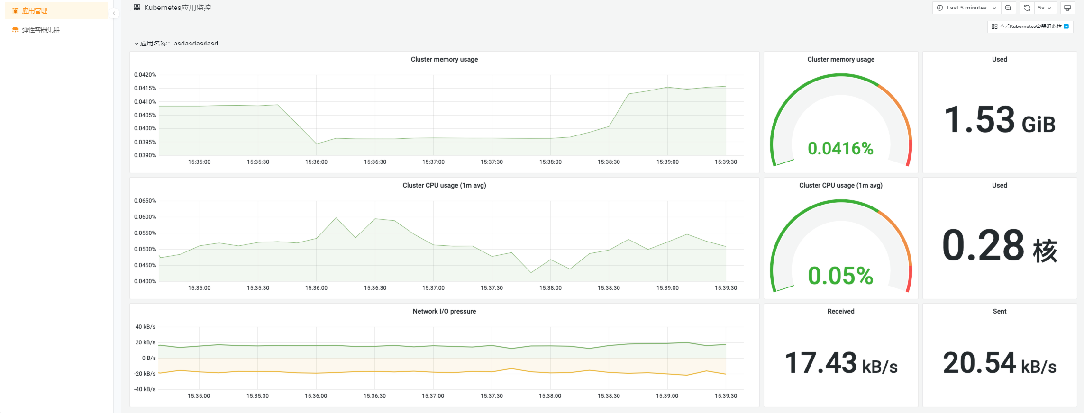Select the 应用管理 menu item
Viewport: 1084px width, 413px height.
(35, 11)
